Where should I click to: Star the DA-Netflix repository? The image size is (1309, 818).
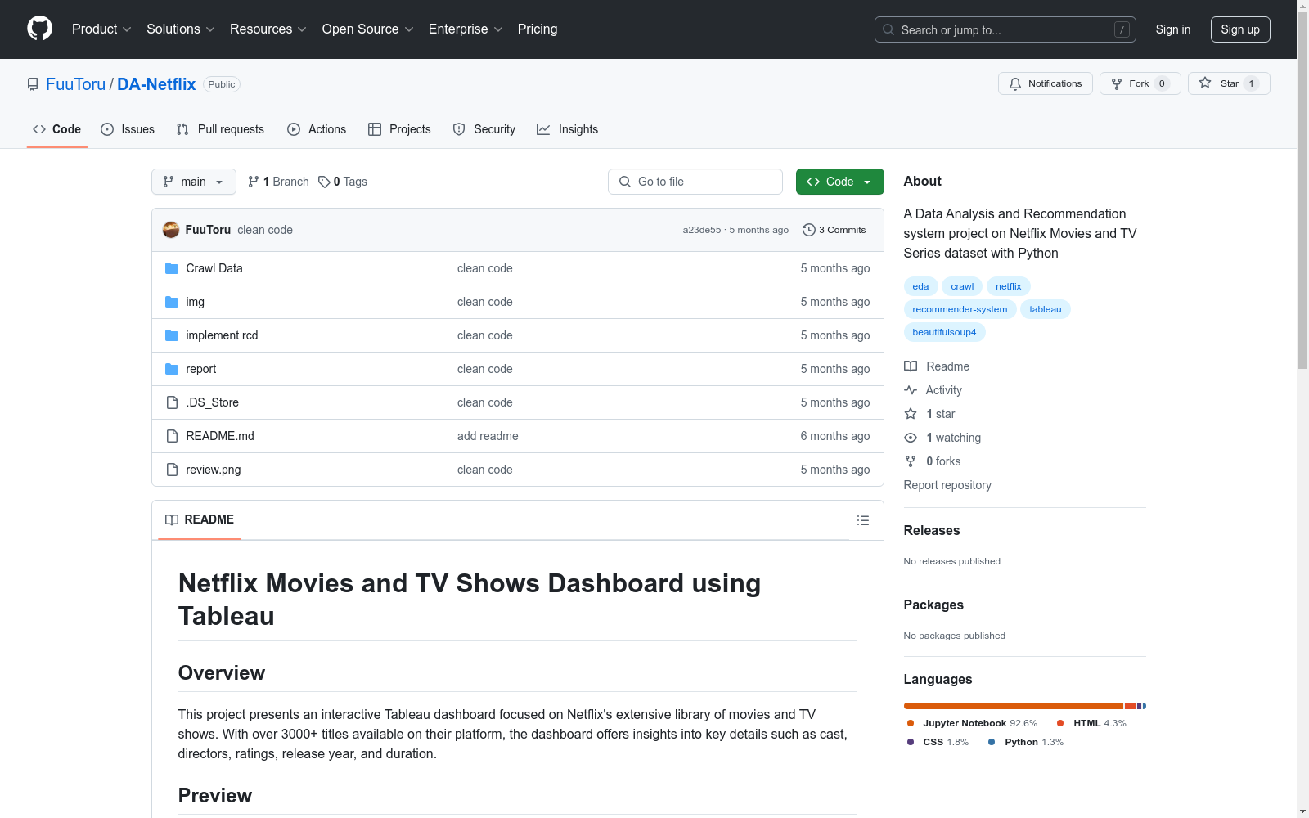tap(1229, 83)
